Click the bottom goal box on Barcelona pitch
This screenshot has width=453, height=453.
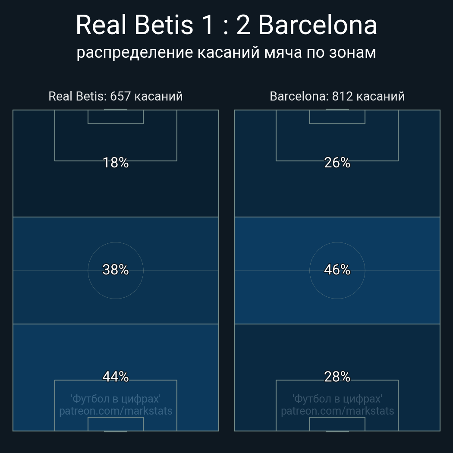(337, 424)
